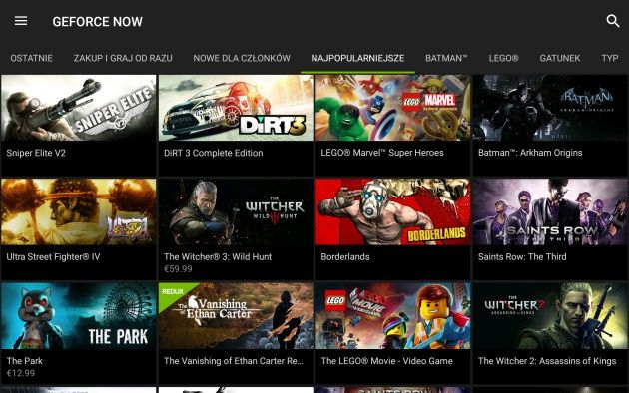629x393 pixels.
Task: Click 'The Witcher 2: Assassins of Kings' title
Action: [547, 361]
